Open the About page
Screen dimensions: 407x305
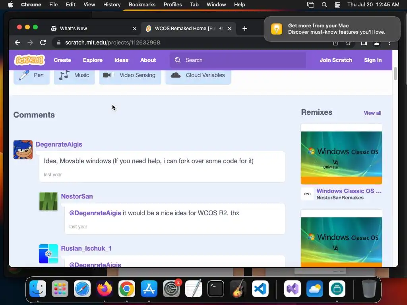(x=148, y=60)
